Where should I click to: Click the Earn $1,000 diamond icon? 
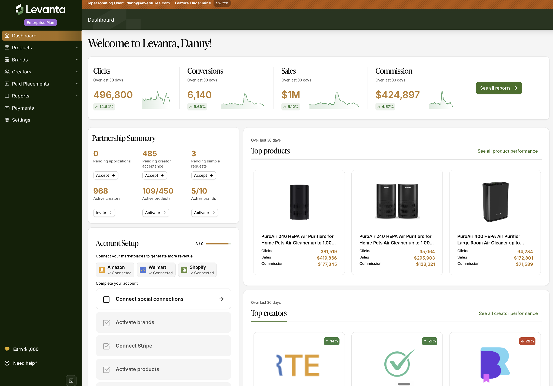click(7, 349)
